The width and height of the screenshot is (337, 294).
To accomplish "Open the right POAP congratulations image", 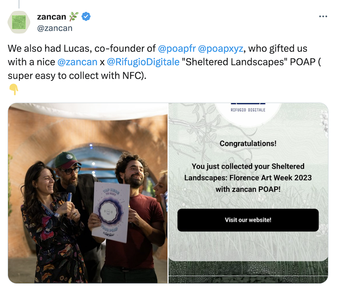I will 248,193.
